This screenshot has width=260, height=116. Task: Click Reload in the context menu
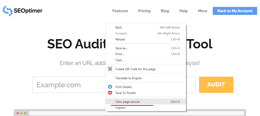point(120,39)
